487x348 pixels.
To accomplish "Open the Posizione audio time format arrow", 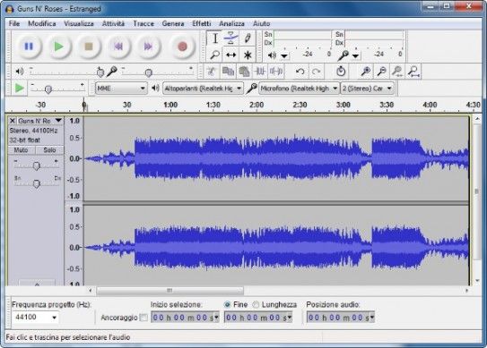I will tap(372, 318).
